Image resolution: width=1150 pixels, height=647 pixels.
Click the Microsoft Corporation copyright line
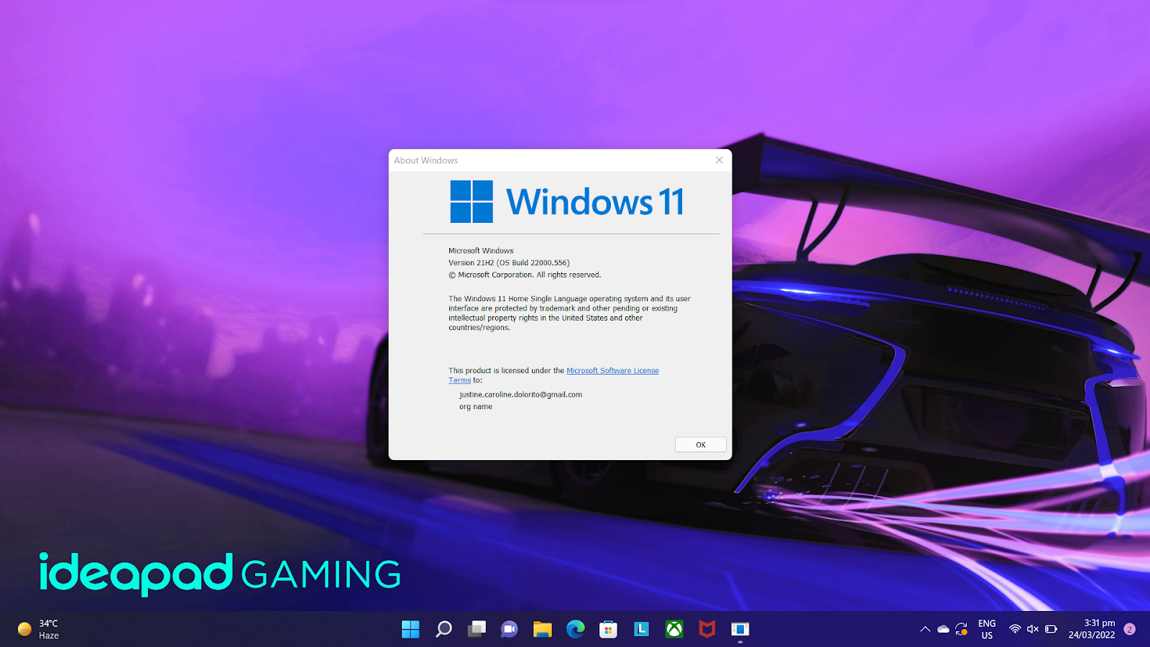(x=525, y=275)
